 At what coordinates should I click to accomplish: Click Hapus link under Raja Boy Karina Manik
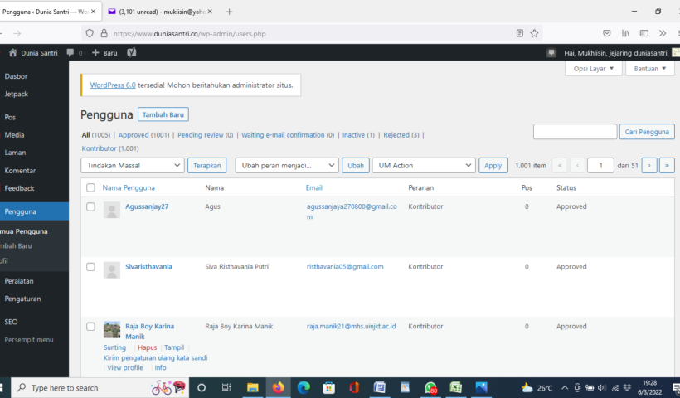tap(147, 347)
